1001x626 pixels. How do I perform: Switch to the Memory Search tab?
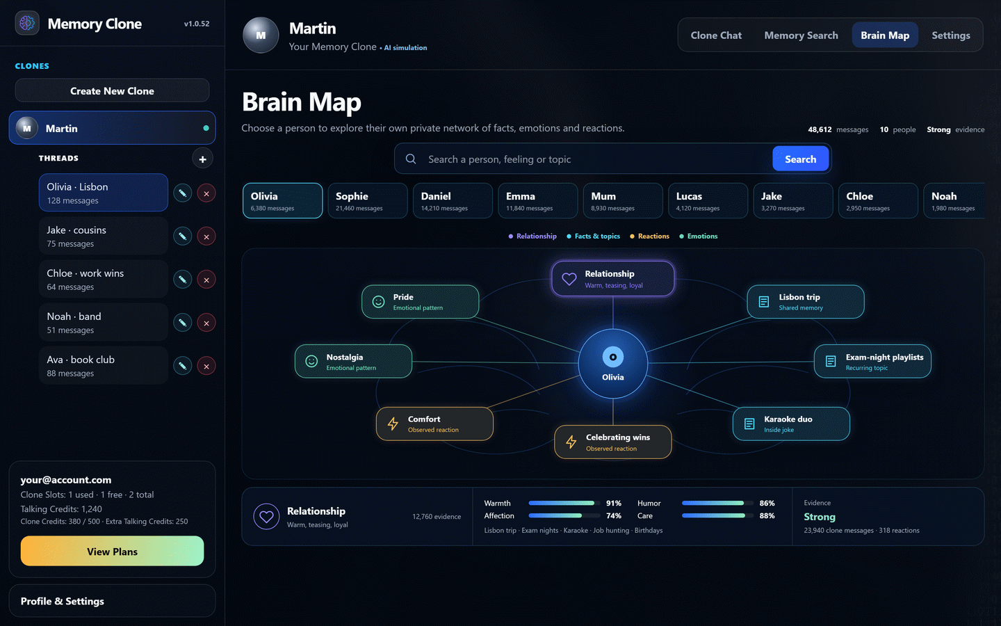coord(801,35)
